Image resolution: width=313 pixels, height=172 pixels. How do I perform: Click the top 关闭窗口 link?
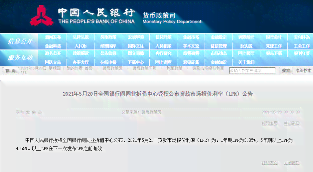click(292, 124)
